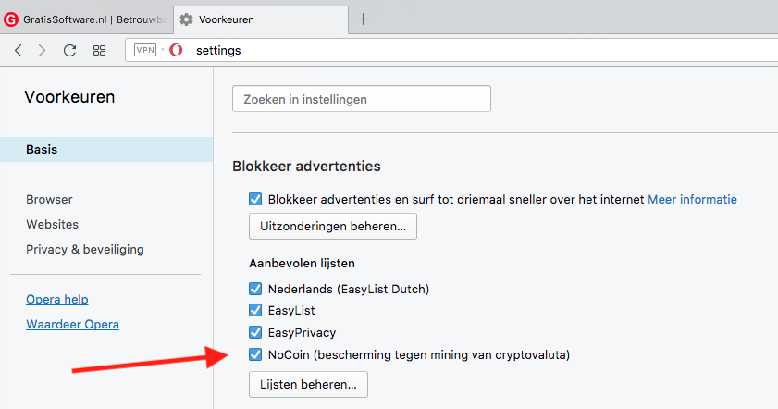Click the Lijsten beheren button
Screen dimensions: 778x409
[x=308, y=384]
